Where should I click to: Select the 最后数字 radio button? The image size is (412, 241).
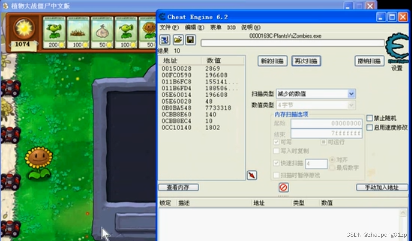tap(332, 168)
